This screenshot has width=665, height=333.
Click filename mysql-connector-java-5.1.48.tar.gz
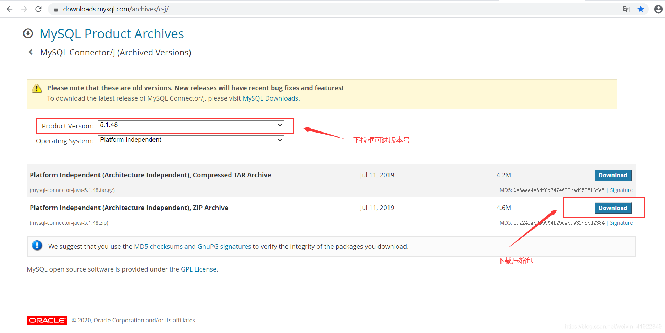72,190
